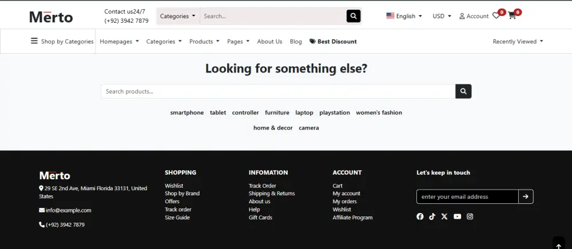The width and height of the screenshot is (572, 249).
Task: Select the camera keyword tag
Action: tap(309, 128)
